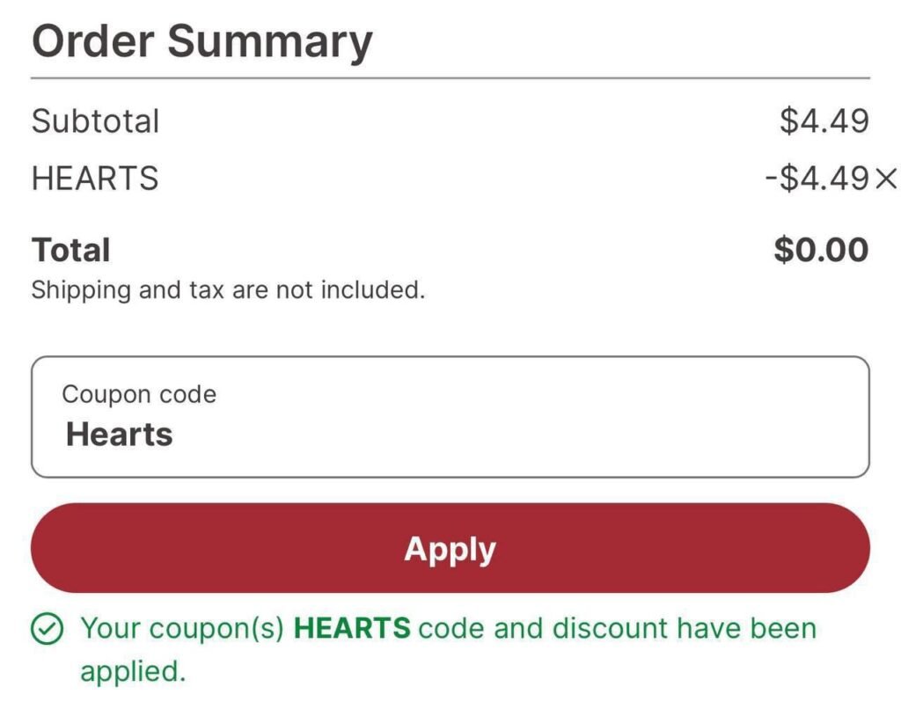The height and width of the screenshot is (709, 901).
Task: Focus the Coupon code input field
Action: coord(450,417)
